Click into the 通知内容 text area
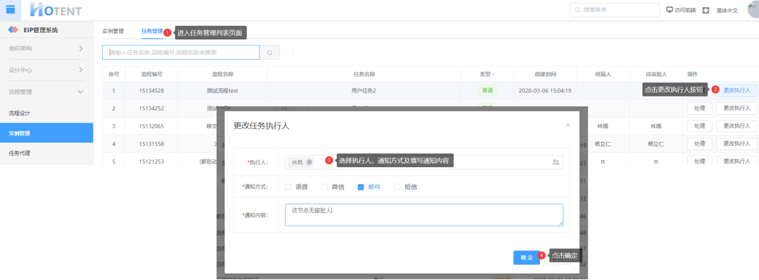759x280 pixels. coord(424,215)
